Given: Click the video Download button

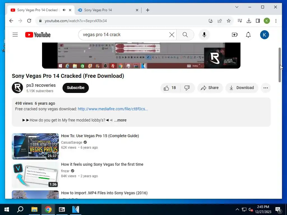Looking at the screenshot, I should tap(242, 88).
